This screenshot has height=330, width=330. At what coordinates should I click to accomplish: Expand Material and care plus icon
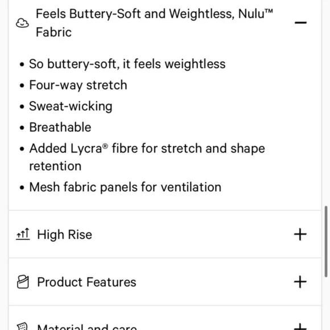coord(300,327)
